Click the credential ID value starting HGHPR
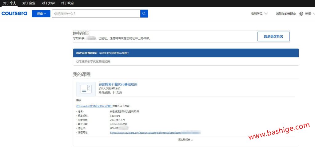 point(119,128)
